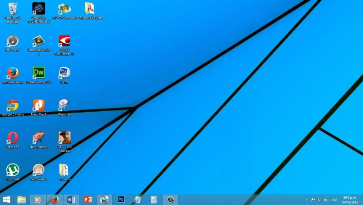Switch to Word in the taskbar
363x205 pixels.
coord(71,200)
